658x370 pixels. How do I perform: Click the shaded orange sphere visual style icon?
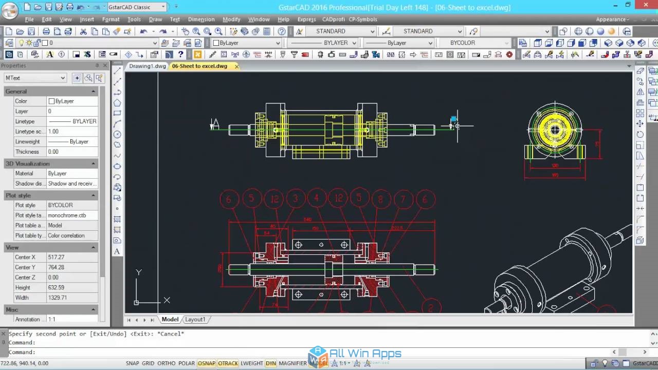pyautogui.click(x=612, y=31)
